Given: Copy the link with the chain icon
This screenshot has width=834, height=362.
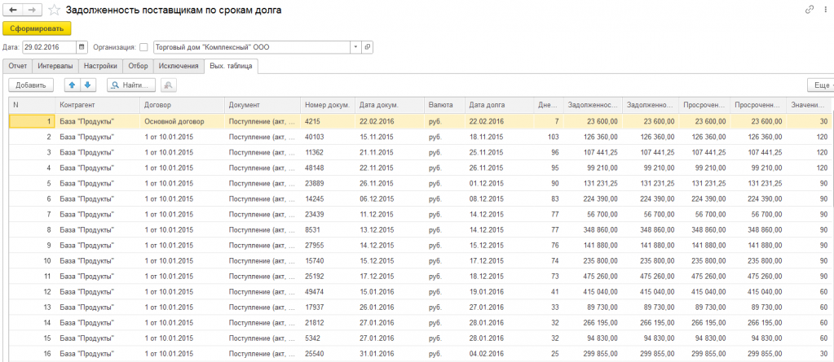Looking at the screenshot, I should [809, 10].
